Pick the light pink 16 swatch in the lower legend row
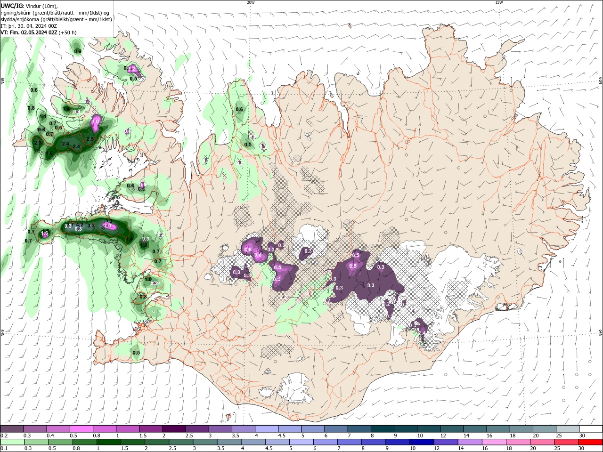603x452 pixels. (x=494, y=442)
